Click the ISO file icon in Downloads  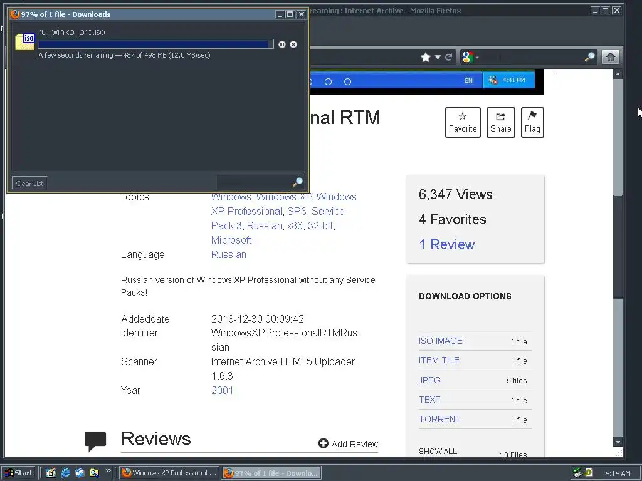point(24,42)
